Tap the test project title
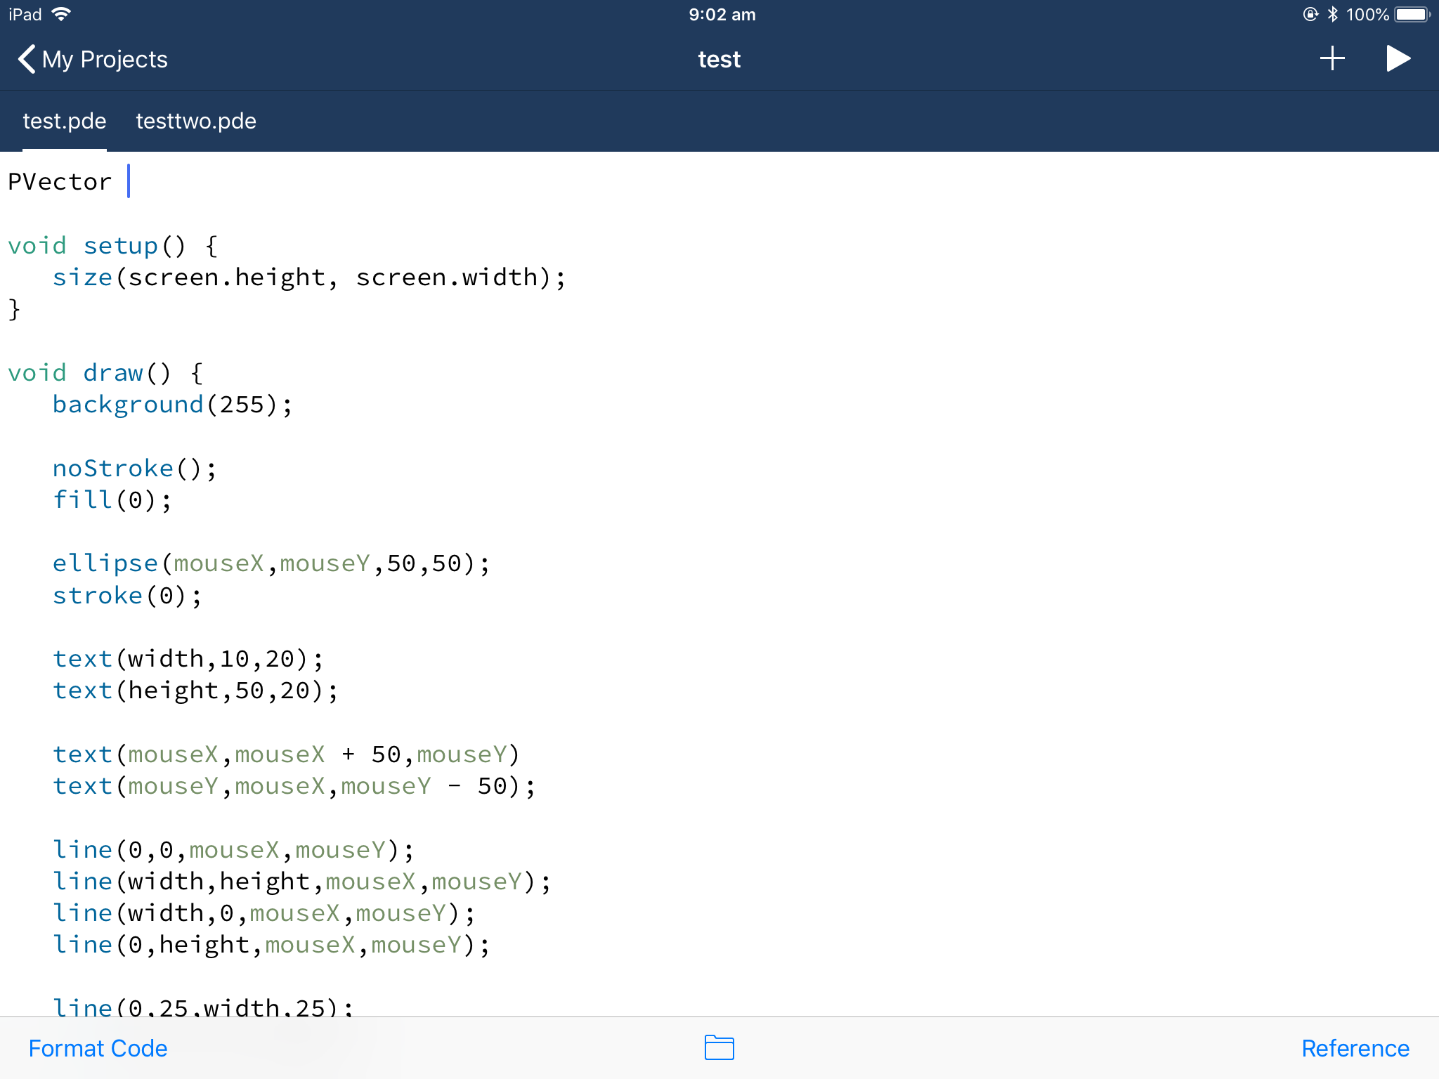 click(719, 59)
